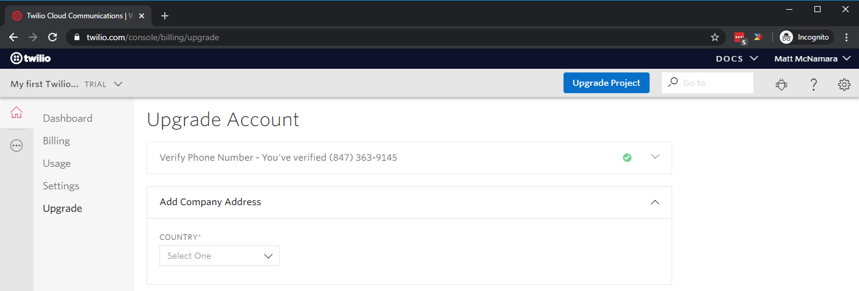
Task: Go to Usage in sidebar
Action: point(57,163)
